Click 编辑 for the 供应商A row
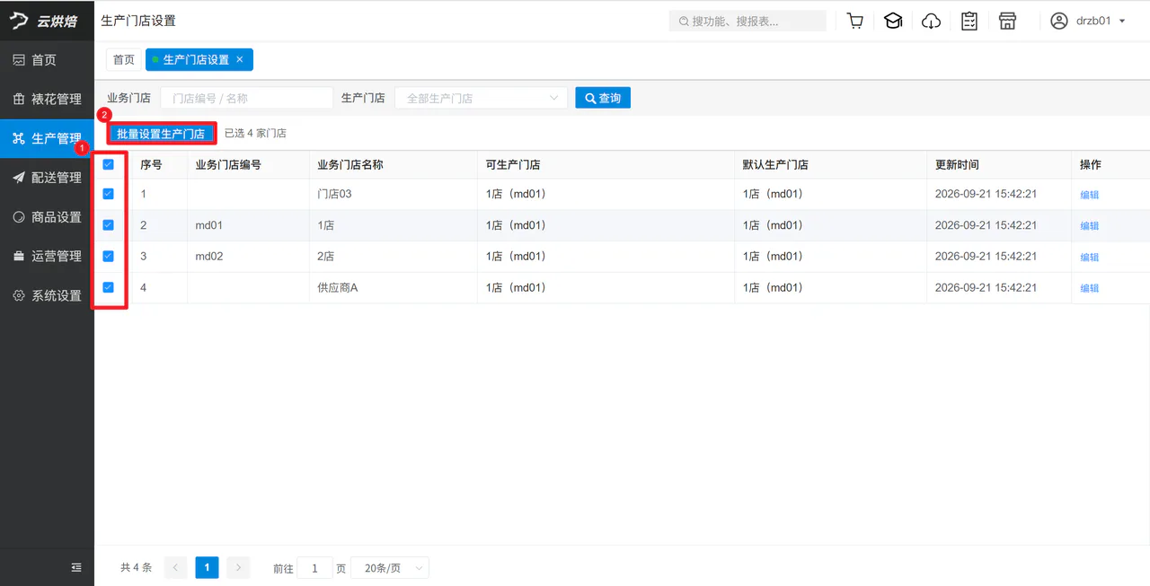This screenshot has height=586, width=1150. coord(1089,288)
